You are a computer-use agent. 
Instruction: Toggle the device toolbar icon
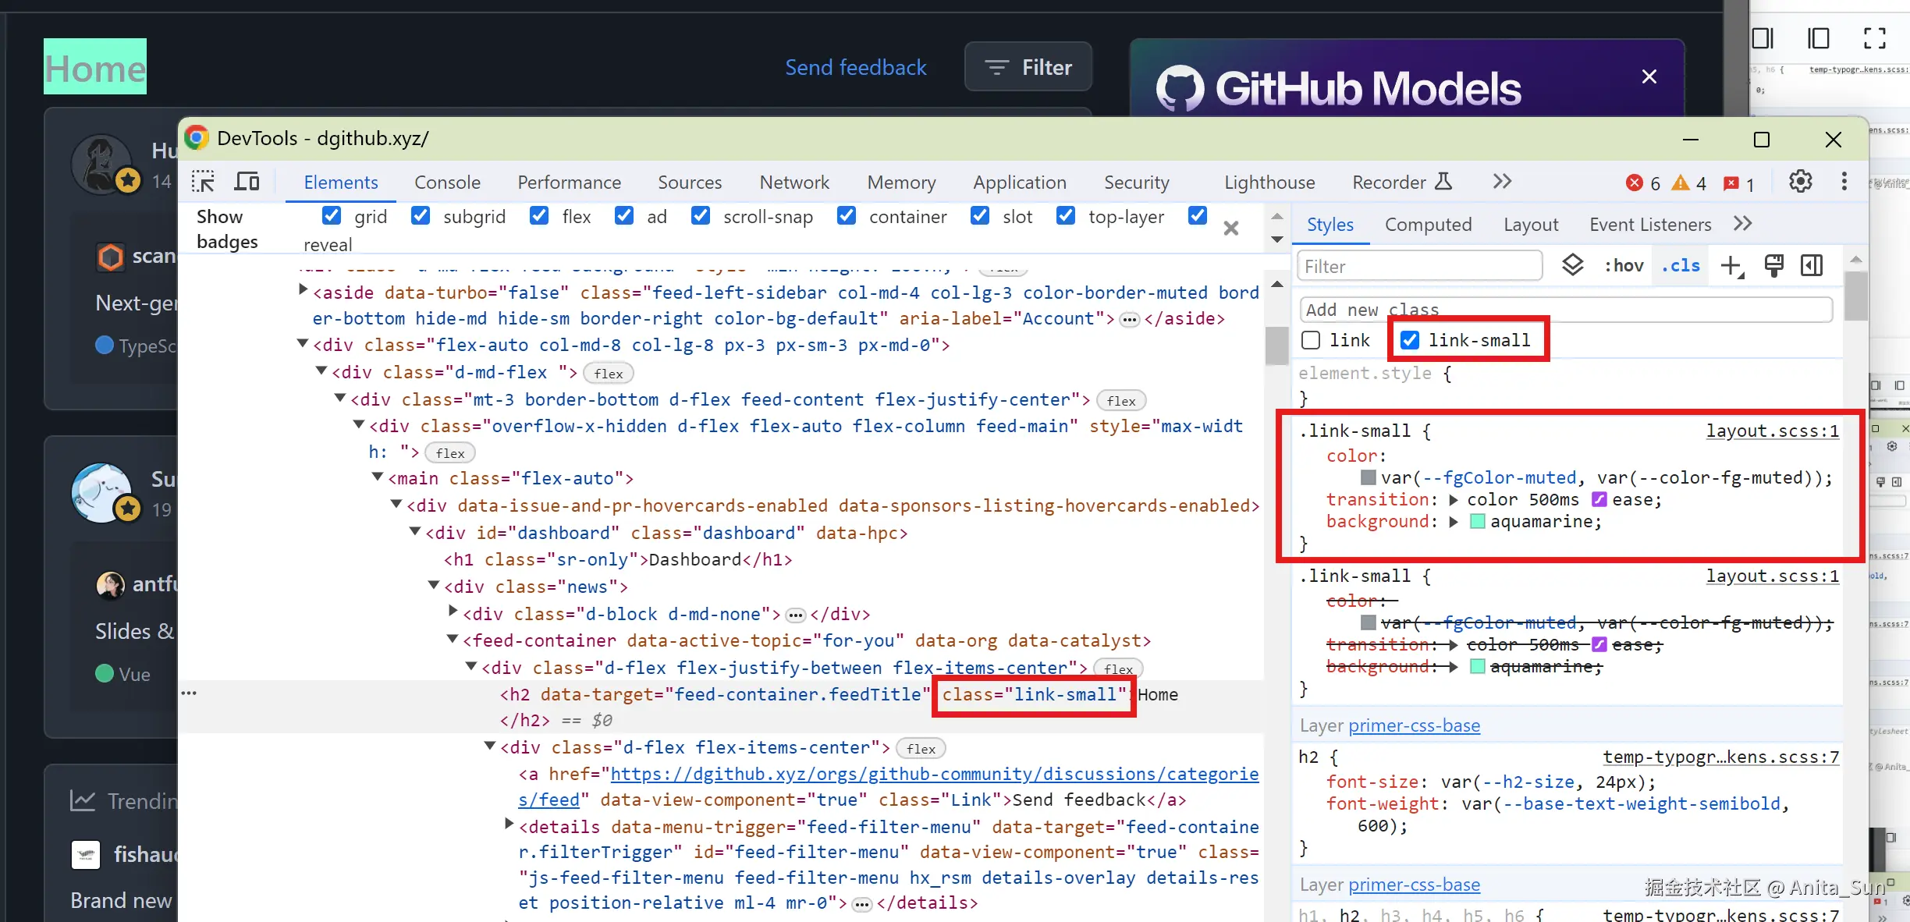[247, 182]
